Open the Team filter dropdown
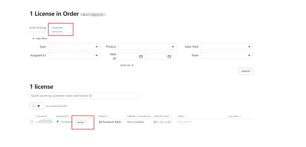The height and width of the screenshot is (147, 306). 226,55
